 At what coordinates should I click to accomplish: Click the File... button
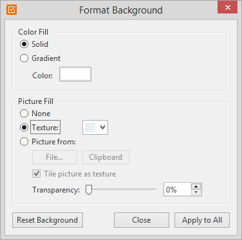[x=55, y=157]
